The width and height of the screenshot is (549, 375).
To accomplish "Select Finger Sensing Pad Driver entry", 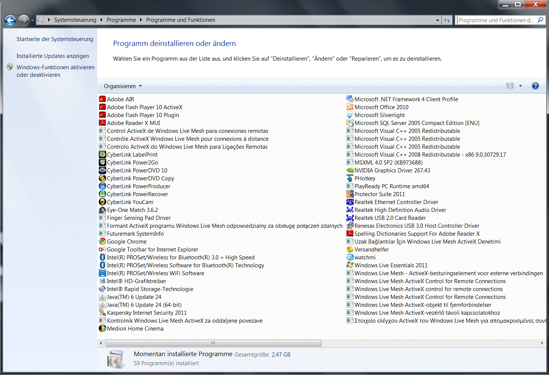I will coord(135,218).
